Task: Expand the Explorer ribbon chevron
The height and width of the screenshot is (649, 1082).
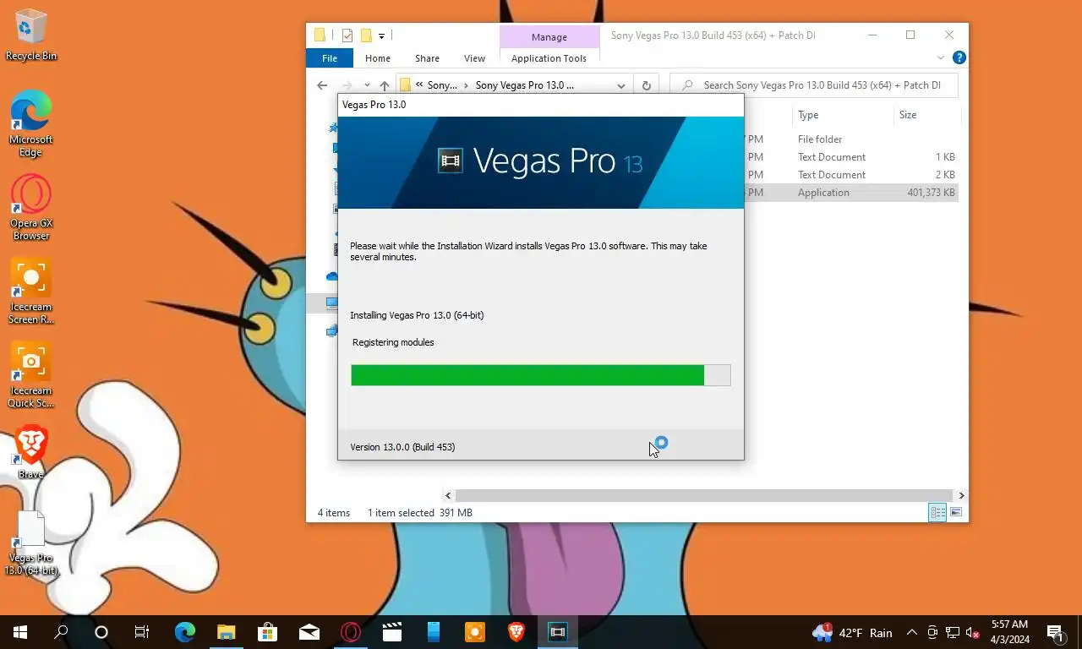Action: (x=941, y=58)
